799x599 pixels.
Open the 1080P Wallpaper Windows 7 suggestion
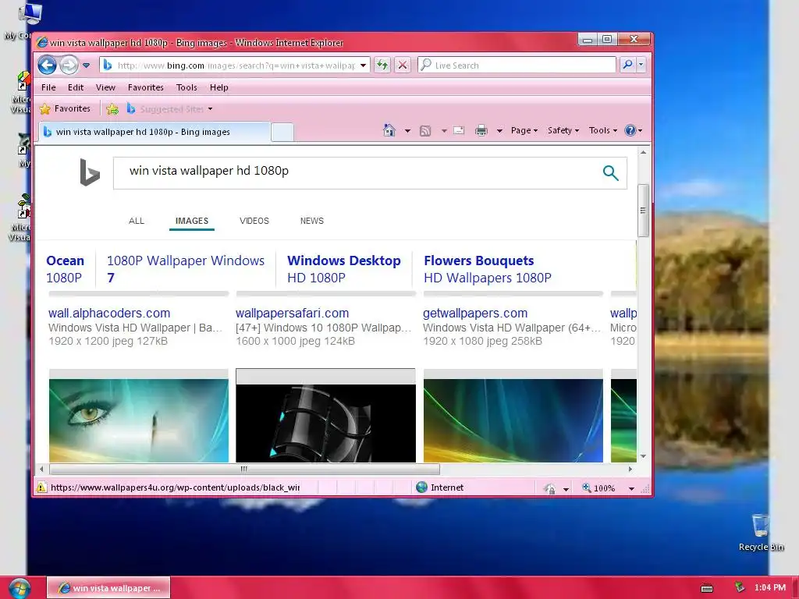tap(186, 269)
